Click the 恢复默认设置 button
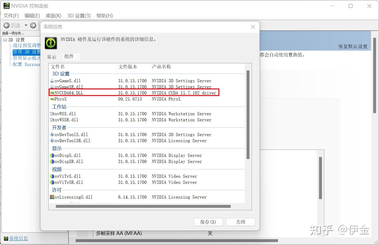The width and height of the screenshot is (379, 245). (353, 46)
